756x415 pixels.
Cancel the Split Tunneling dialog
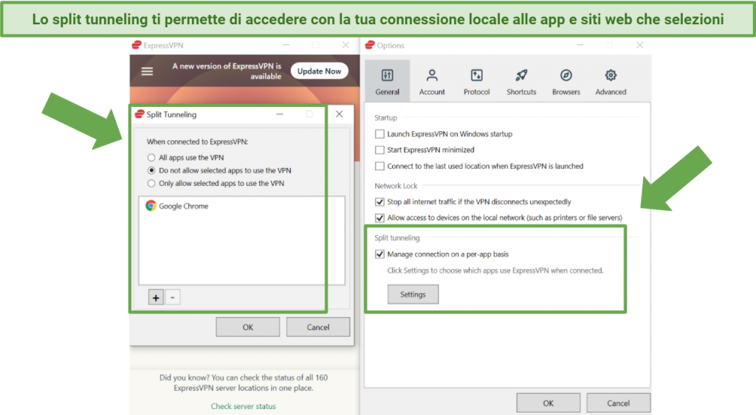tap(318, 327)
